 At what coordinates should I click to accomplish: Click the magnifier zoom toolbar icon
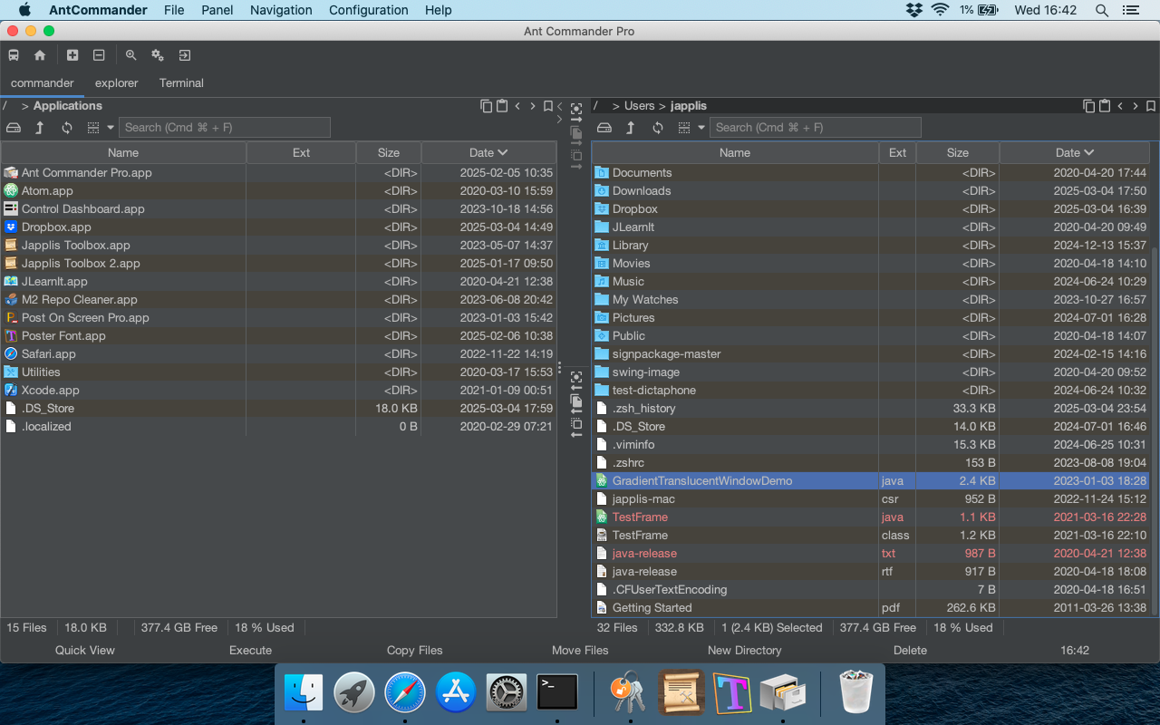131,55
